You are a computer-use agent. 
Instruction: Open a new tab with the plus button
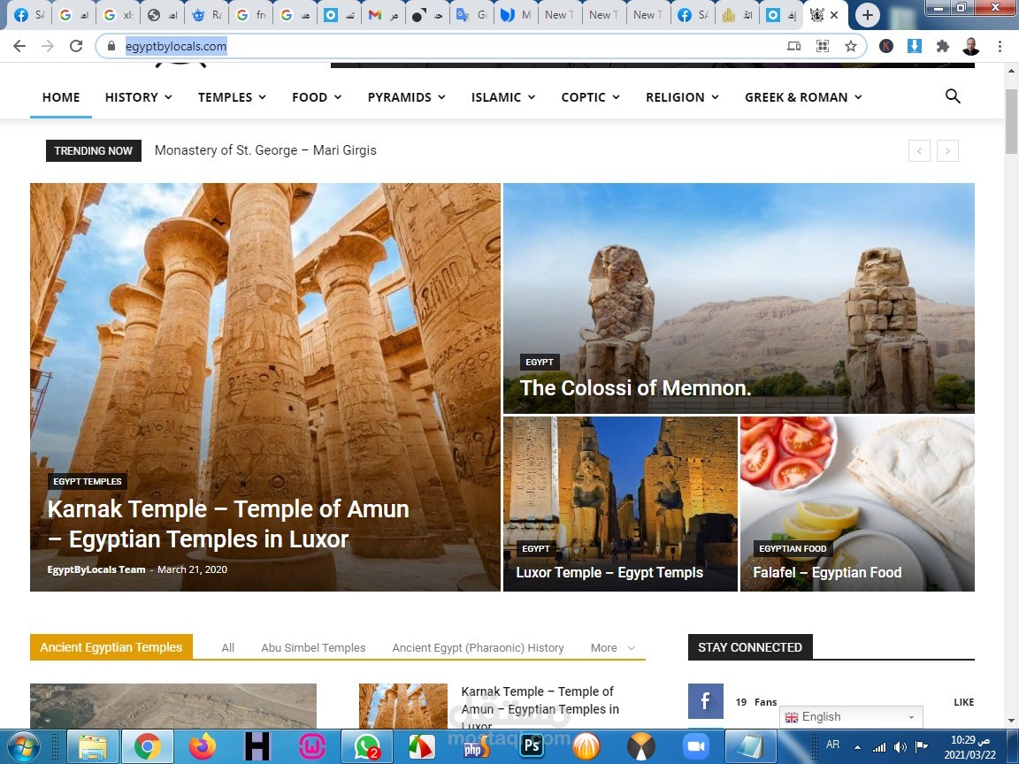[x=868, y=15]
